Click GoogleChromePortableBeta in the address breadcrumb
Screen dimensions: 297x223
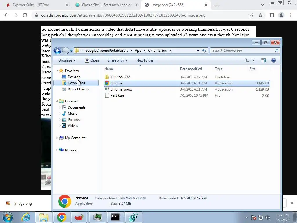coord(107,51)
